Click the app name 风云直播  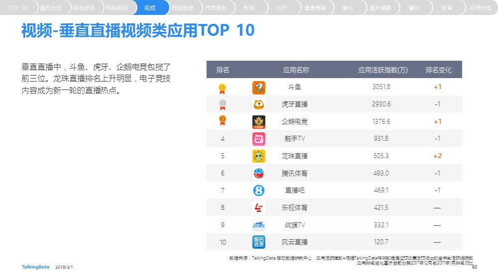pos(295,242)
